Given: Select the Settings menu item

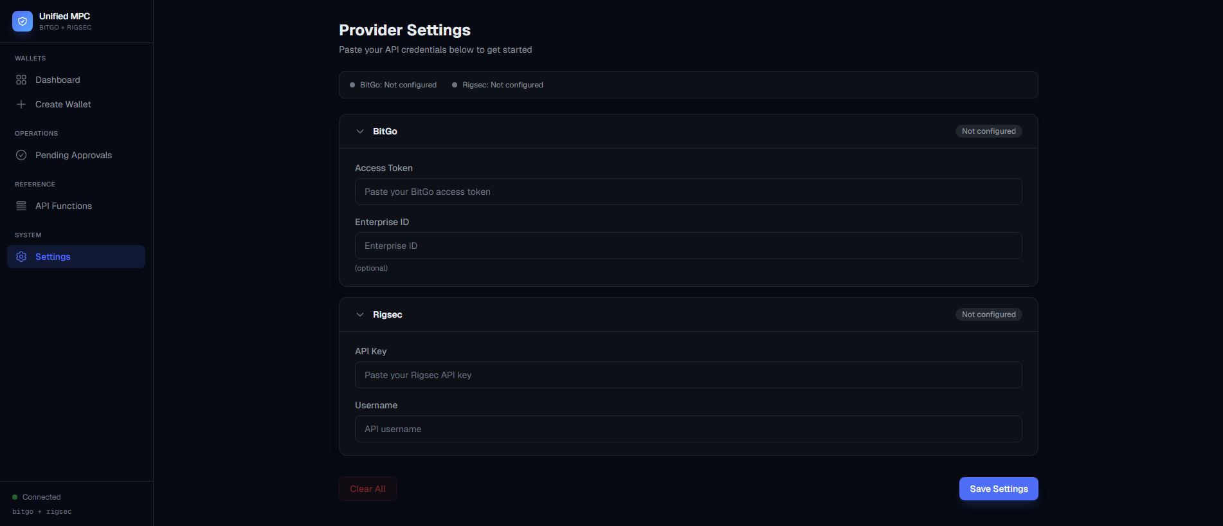Looking at the screenshot, I should [76, 257].
